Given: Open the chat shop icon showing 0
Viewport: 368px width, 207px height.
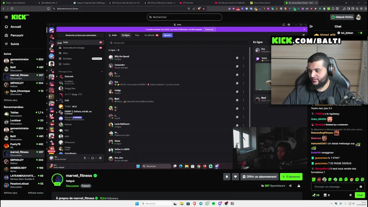Looking at the screenshot, I should pos(327,195).
